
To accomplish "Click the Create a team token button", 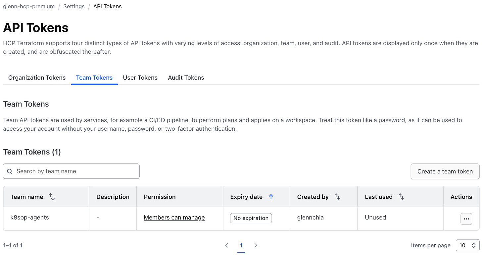I will [445, 171].
